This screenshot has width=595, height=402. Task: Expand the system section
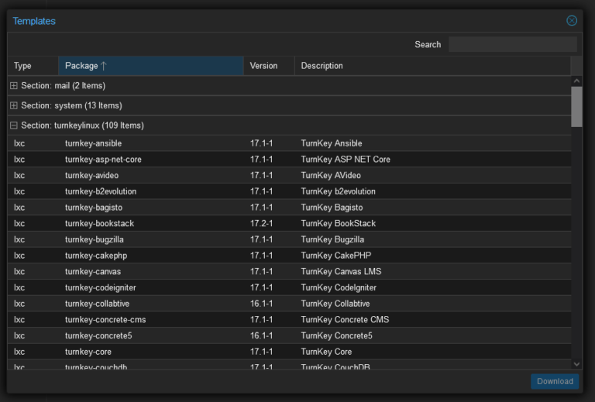point(14,105)
